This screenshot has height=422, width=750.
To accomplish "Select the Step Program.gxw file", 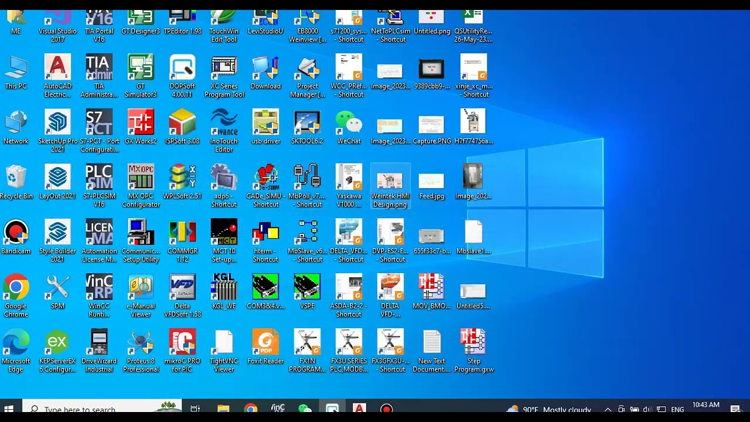I will tap(473, 351).
